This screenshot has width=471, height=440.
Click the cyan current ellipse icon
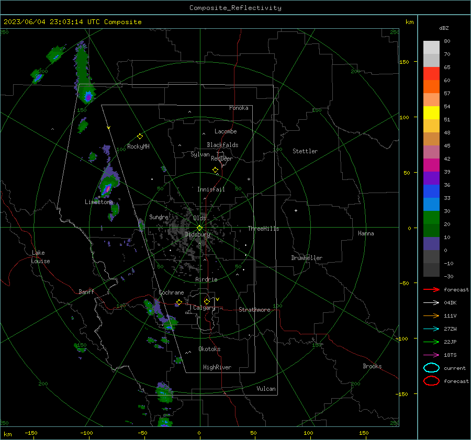[x=431, y=368]
